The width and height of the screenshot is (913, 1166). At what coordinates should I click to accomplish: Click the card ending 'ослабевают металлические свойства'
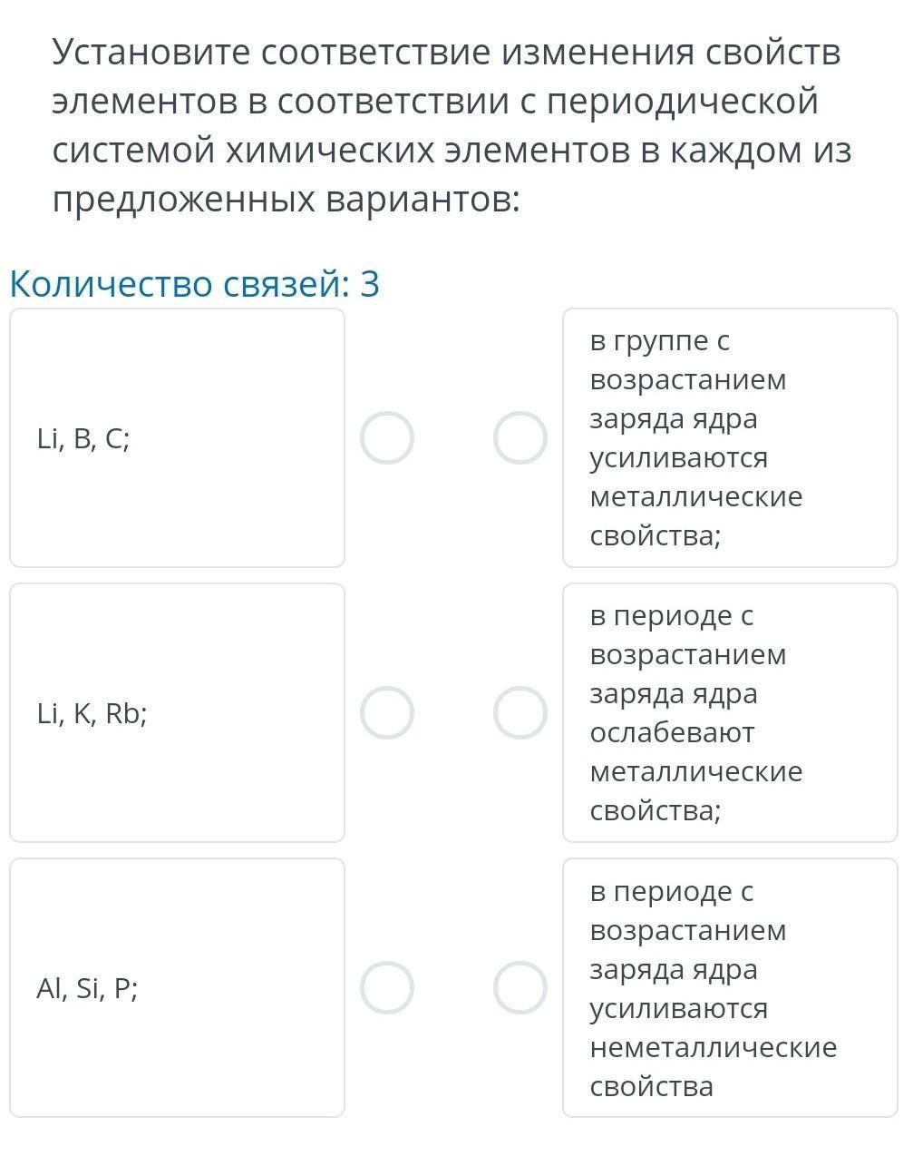point(730,713)
